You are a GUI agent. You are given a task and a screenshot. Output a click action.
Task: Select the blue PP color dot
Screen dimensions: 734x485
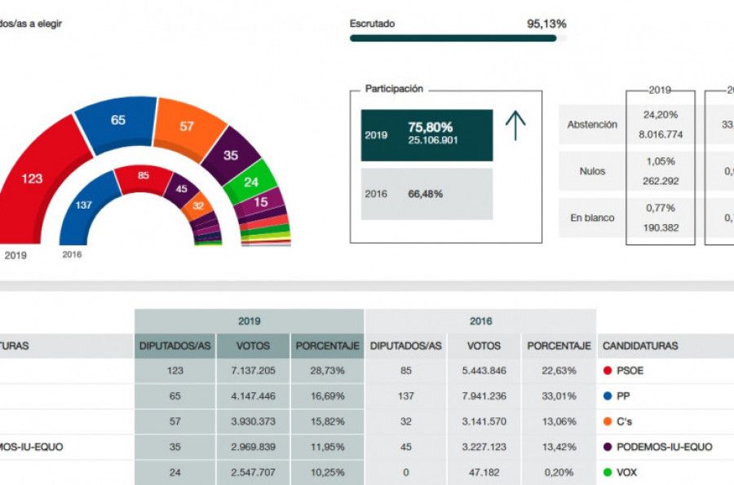(608, 396)
